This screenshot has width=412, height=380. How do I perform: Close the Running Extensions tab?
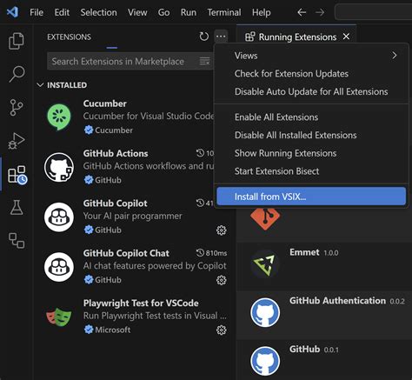coord(346,37)
